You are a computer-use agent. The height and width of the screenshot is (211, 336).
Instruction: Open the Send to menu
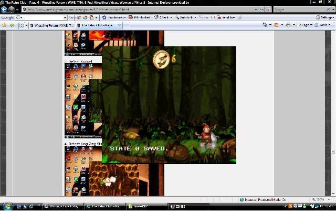point(226,17)
